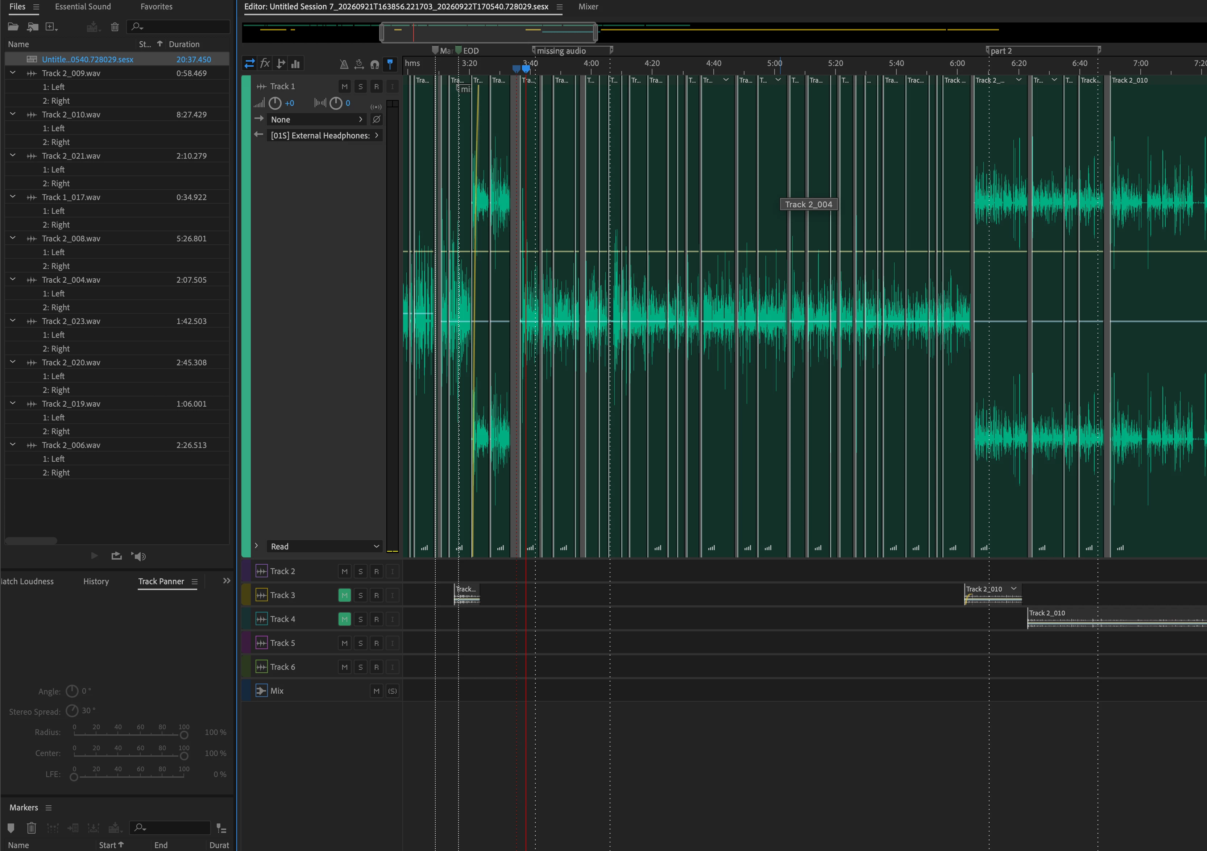1207x851 pixels.
Task: Open the Mixer tab
Action: (588, 6)
